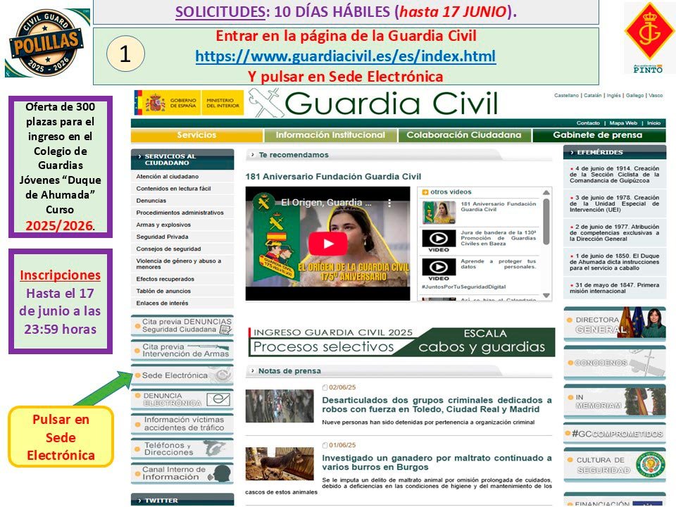
Task: Open Contenidos en lectura fácil
Action: (182, 189)
